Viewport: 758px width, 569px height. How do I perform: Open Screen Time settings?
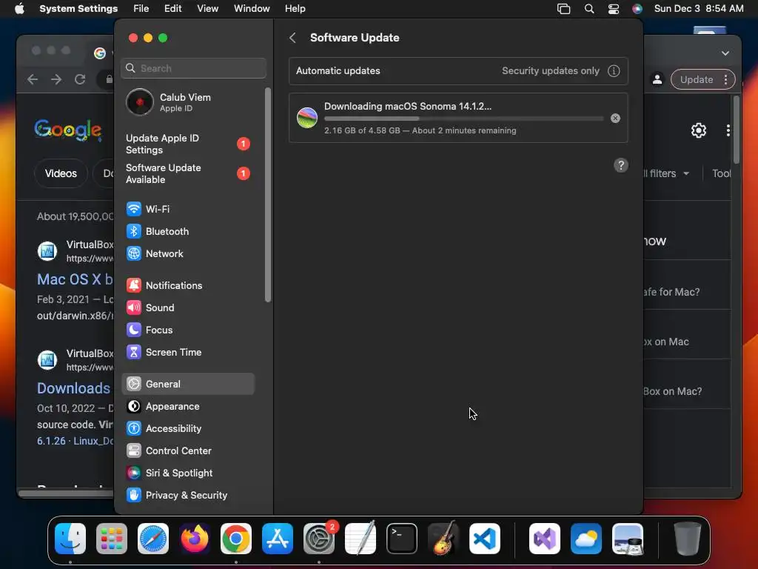pyautogui.click(x=187, y=352)
